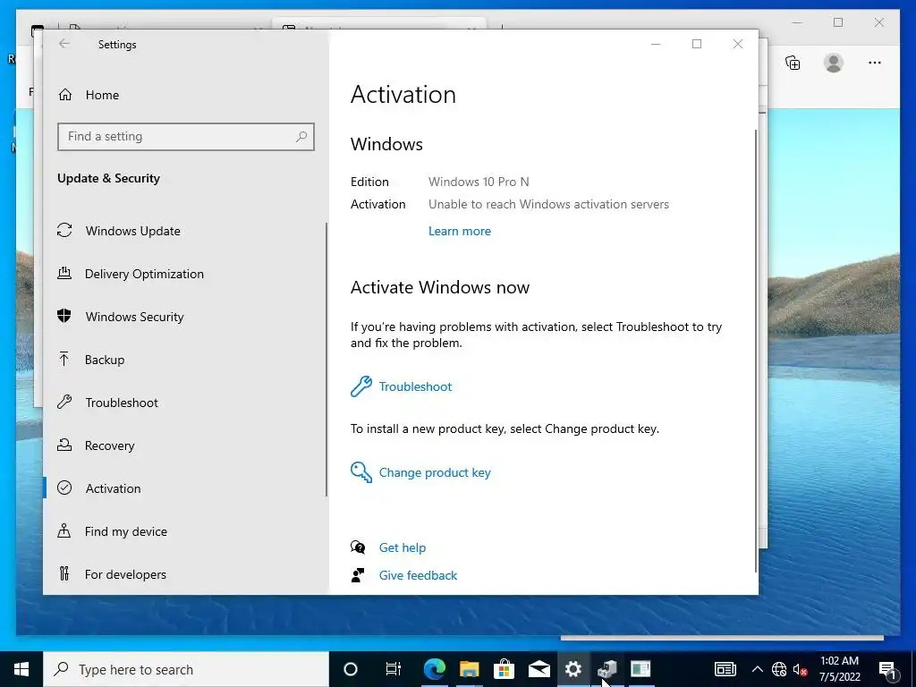916x687 pixels.
Task: Close the Settings window
Action: (738, 44)
